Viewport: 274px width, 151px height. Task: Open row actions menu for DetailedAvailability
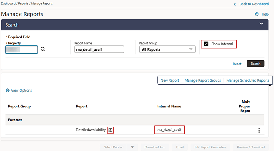coord(259,130)
